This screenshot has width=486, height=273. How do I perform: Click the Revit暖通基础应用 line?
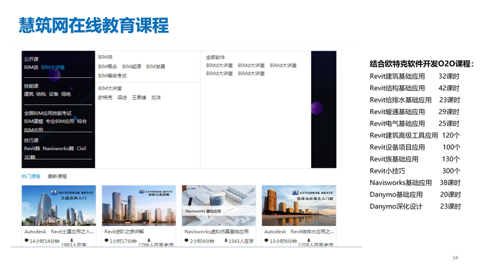[414, 112]
